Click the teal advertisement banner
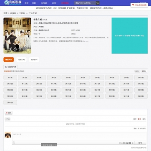 pos(130,35)
